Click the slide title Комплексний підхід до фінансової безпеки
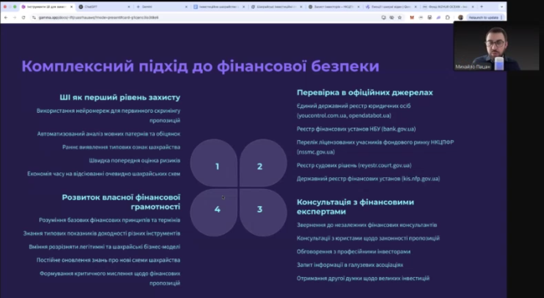Image resolution: width=544 pixels, height=298 pixels. pos(200,66)
